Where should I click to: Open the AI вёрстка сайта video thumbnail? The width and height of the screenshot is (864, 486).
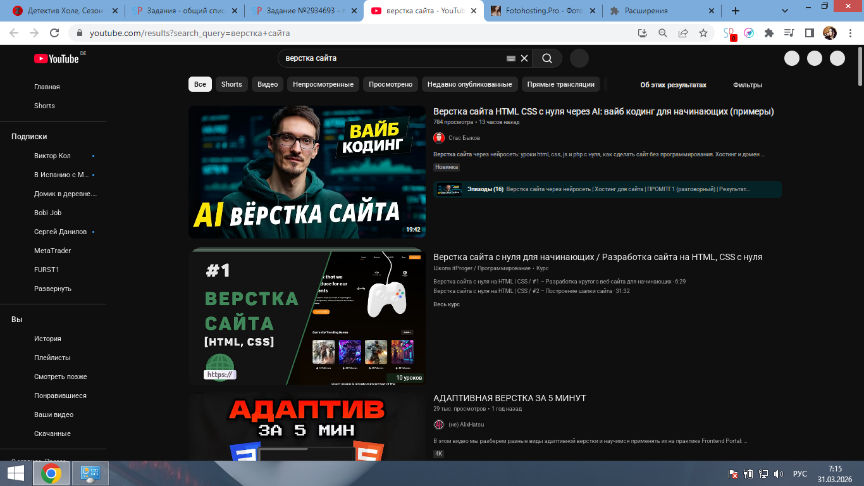(x=307, y=171)
